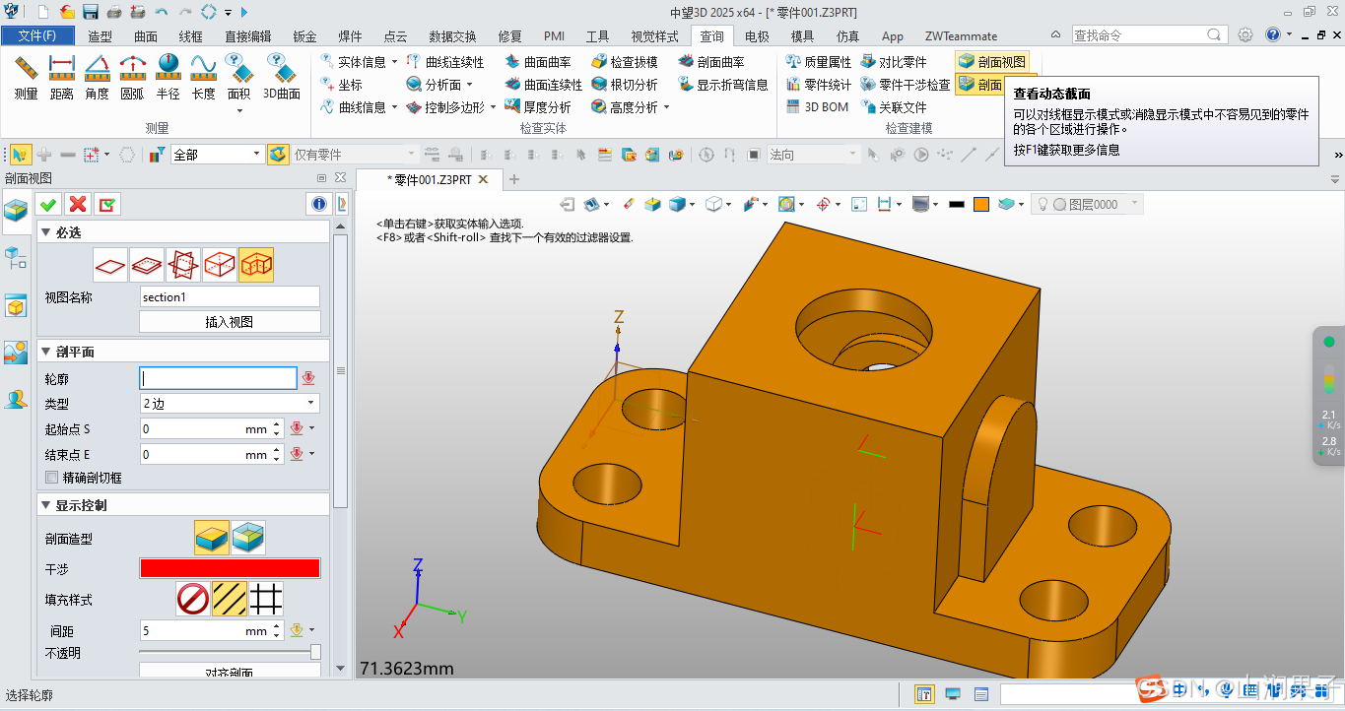Click 零件统计 part statistics button

tap(819, 85)
